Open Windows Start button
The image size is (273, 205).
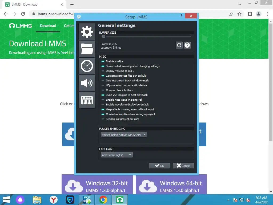click(x=6, y=200)
